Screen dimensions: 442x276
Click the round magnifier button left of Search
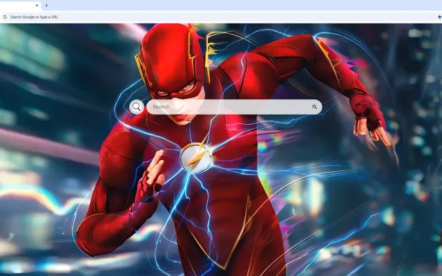pyautogui.click(x=137, y=107)
